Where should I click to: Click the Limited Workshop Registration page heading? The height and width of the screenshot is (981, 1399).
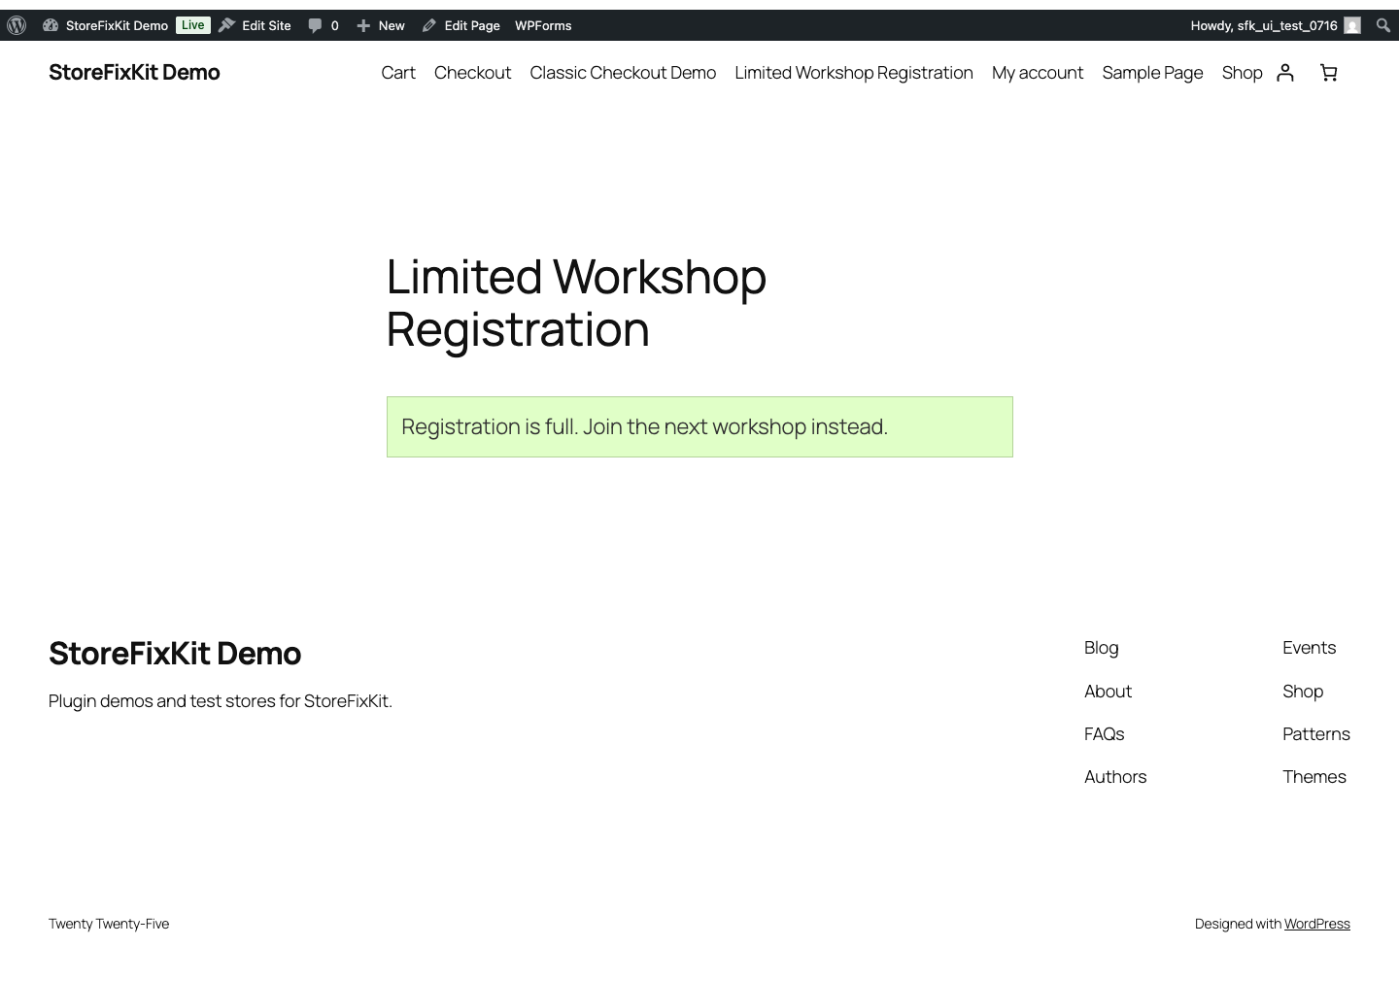click(576, 303)
